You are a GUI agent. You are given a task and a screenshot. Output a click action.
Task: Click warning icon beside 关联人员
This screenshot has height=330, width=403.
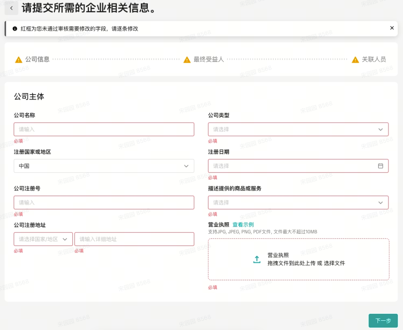[355, 60]
